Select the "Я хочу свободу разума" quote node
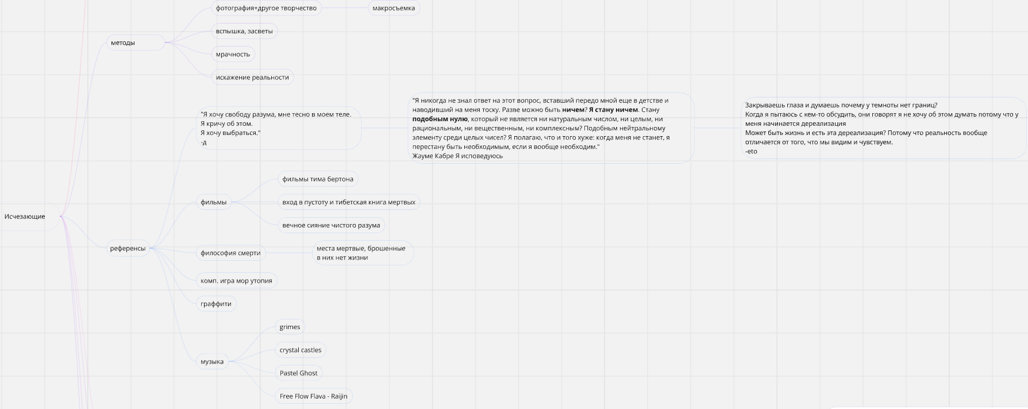The image size is (1028, 409). coord(276,128)
